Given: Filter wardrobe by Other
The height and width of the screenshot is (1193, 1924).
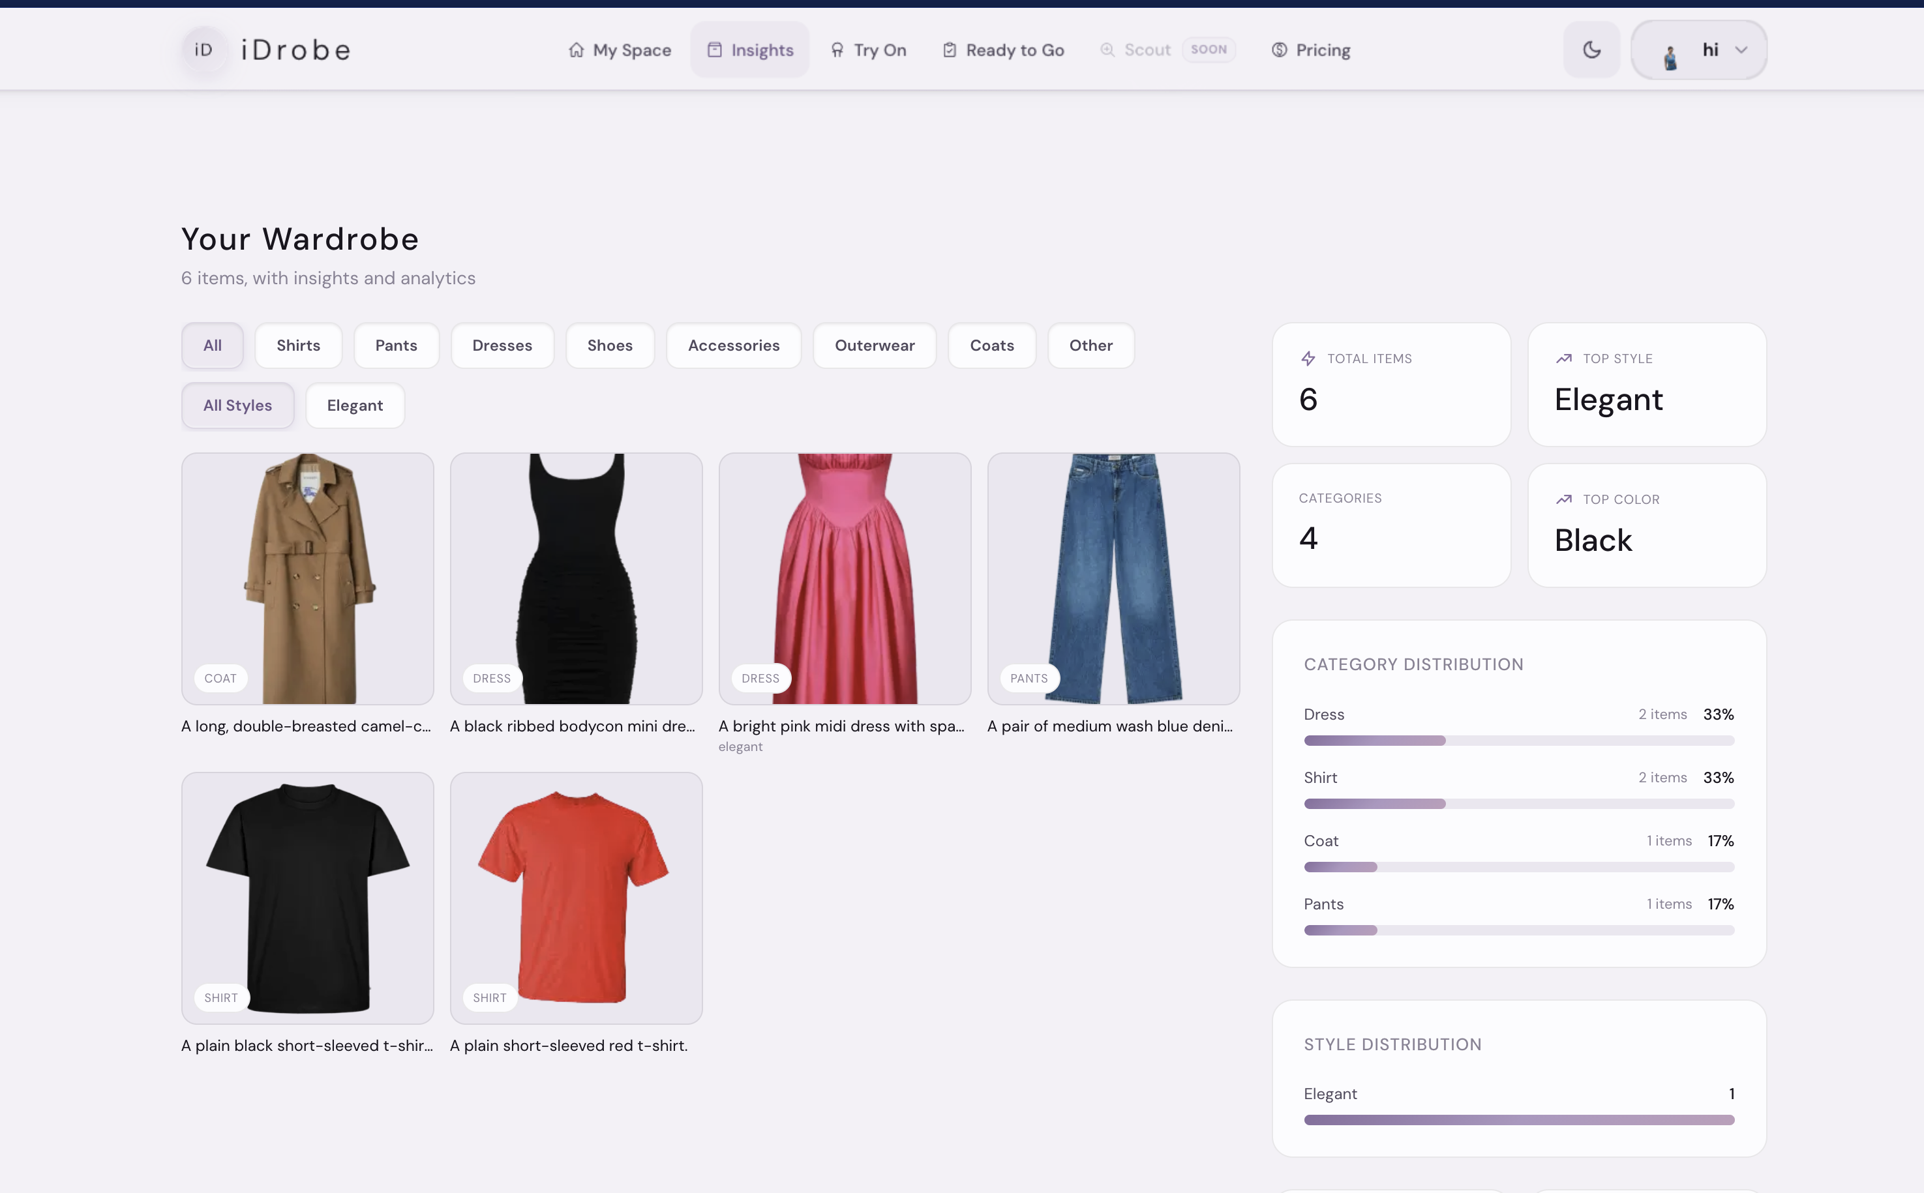Looking at the screenshot, I should click(1090, 346).
